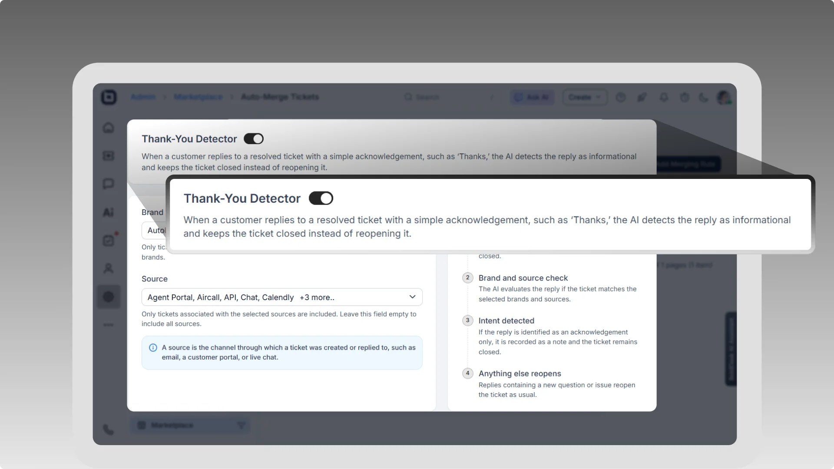Click the three-dots more sidebar icon
This screenshot has width=834, height=469.
tap(108, 325)
